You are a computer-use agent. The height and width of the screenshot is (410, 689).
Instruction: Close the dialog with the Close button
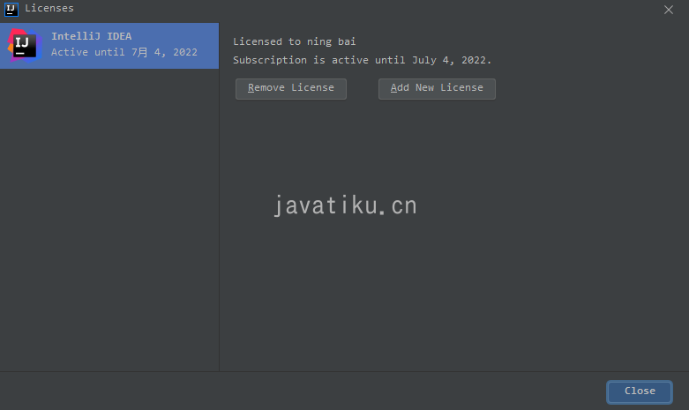coord(640,391)
